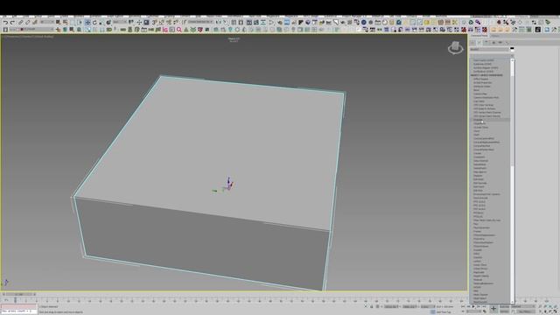Viewport: 560px width, 315px height.
Task: Open the Motion tab of command panel
Action: [x=493, y=43]
